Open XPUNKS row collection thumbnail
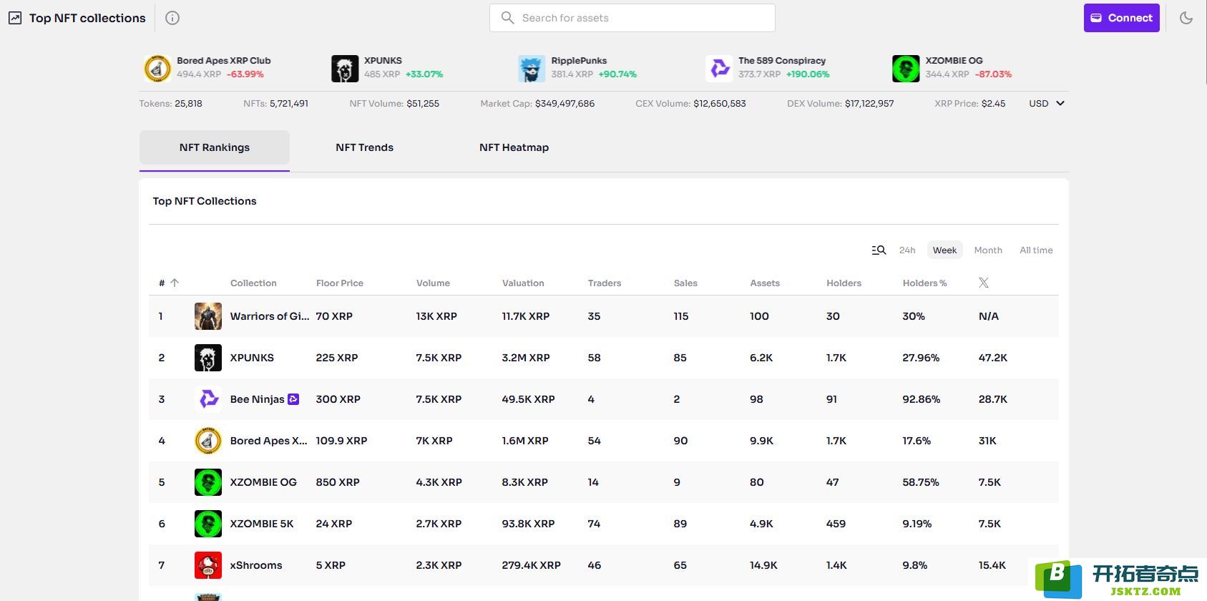Image resolution: width=1207 pixels, height=601 pixels. coord(208,358)
